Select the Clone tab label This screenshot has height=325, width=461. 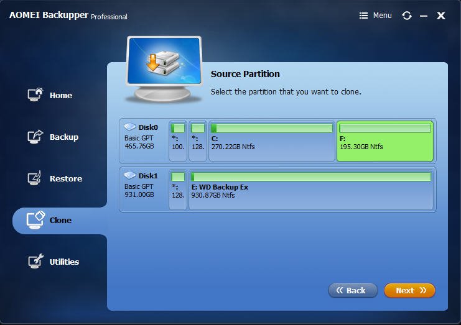click(x=60, y=220)
